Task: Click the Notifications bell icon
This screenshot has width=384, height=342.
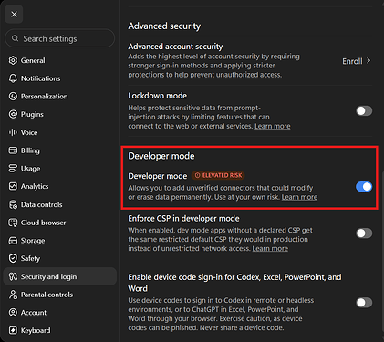Action: [13, 78]
